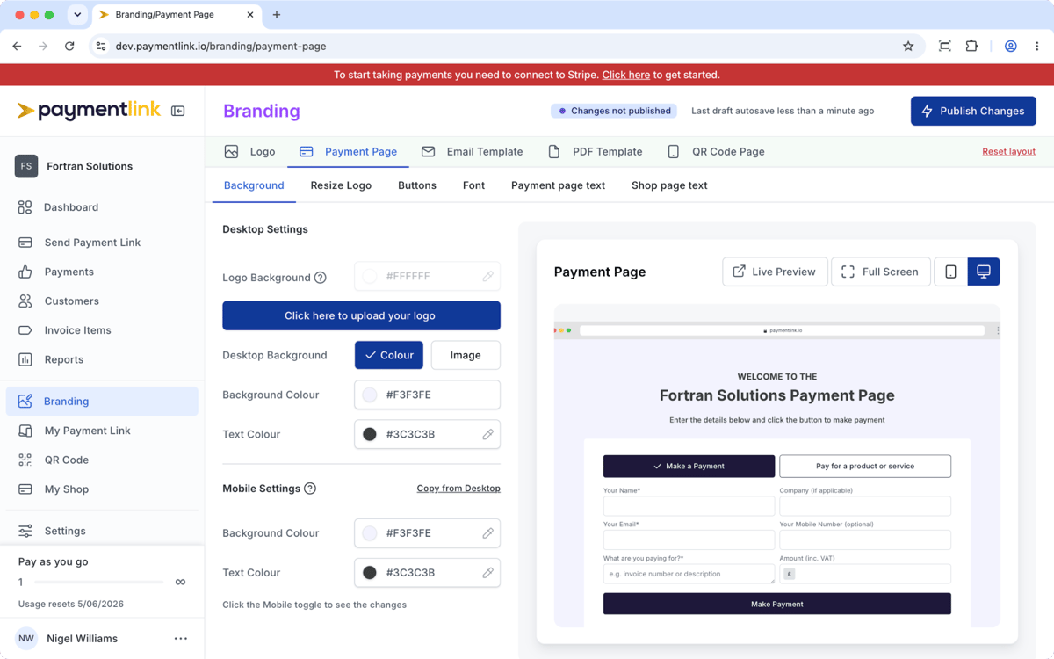This screenshot has height=659, width=1054.
Task: Open Live Preview
Action: point(776,272)
